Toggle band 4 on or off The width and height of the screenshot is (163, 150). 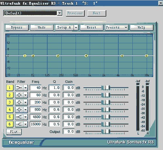[x=10, y=110]
